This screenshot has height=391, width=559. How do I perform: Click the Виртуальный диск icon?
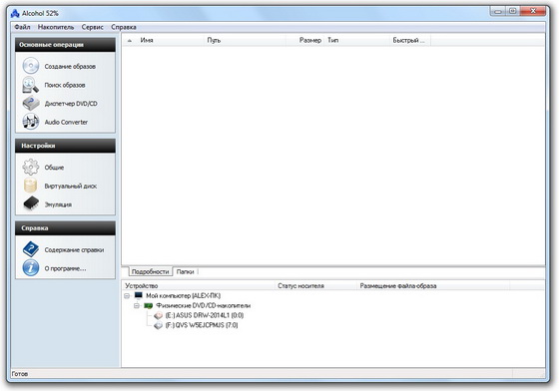point(31,186)
